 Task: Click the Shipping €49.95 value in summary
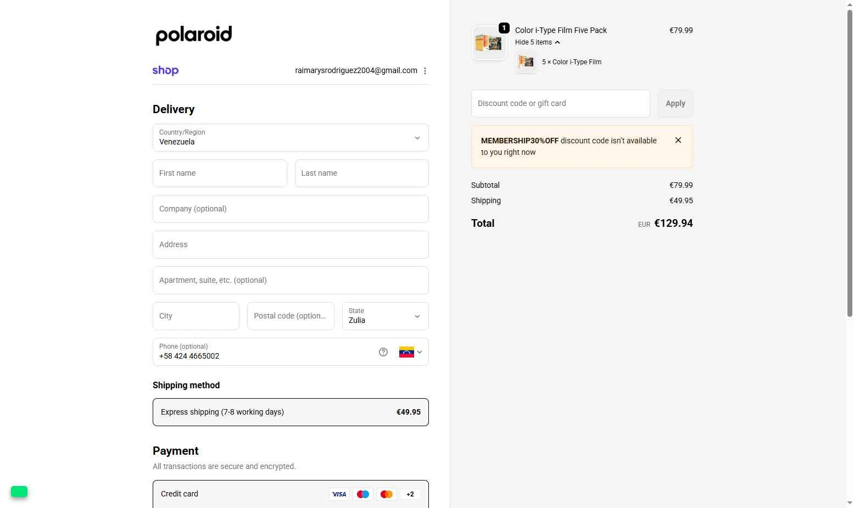pyautogui.click(x=681, y=200)
